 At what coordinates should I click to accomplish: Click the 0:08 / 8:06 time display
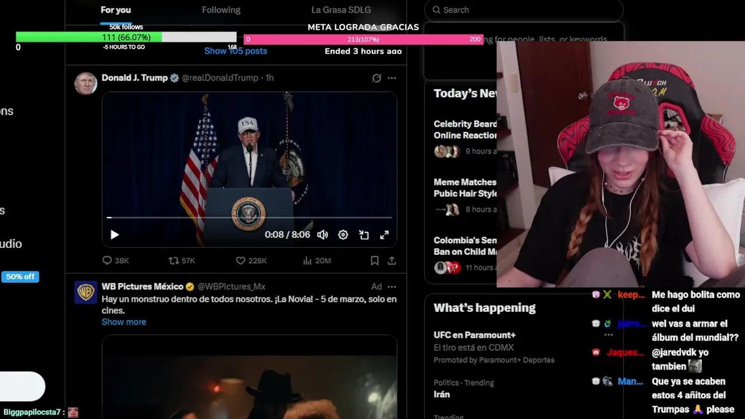(x=288, y=235)
